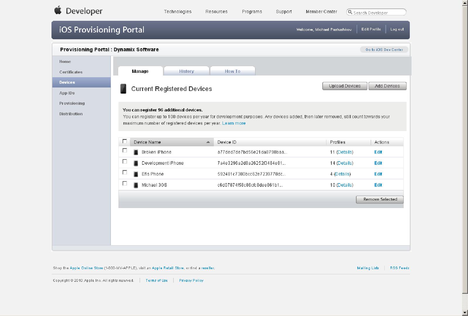The width and height of the screenshot is (468, 316).
Task: Open Mailing Lists link
Action: tap(368, 268)
